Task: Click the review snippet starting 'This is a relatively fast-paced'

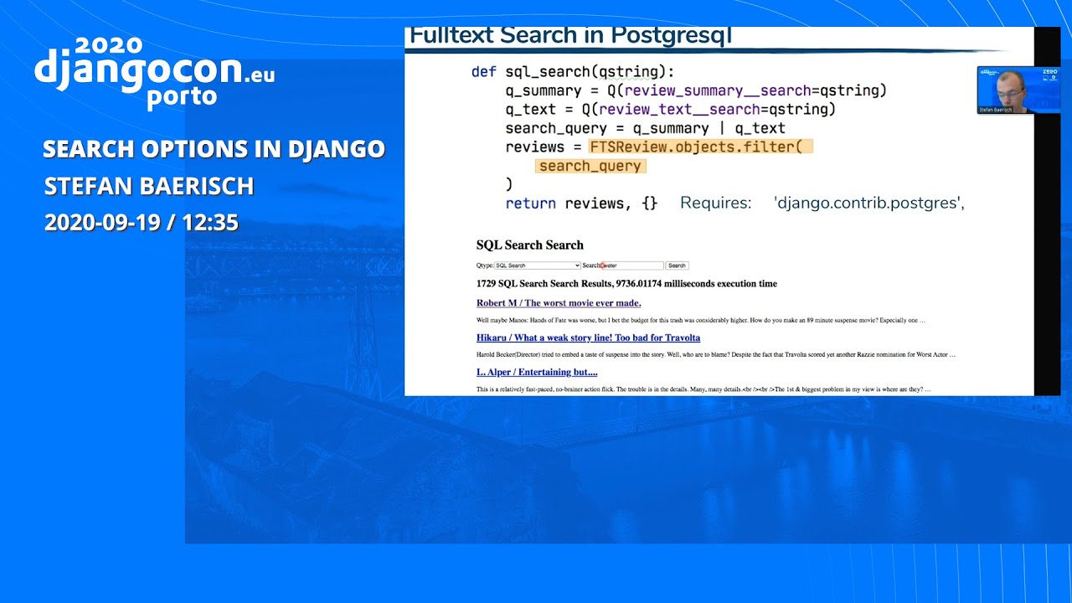Action: click(x=703, y=389)
